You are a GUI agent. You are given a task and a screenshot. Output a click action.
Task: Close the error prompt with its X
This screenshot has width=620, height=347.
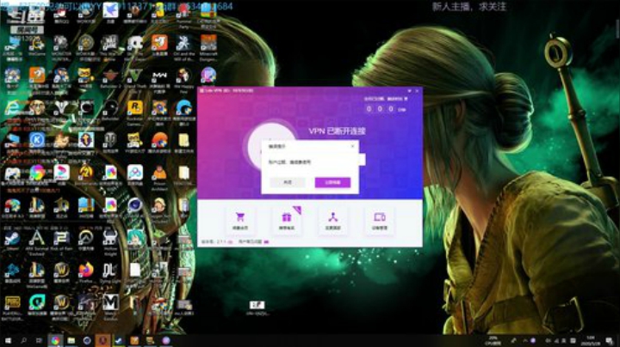click(353, 146)
